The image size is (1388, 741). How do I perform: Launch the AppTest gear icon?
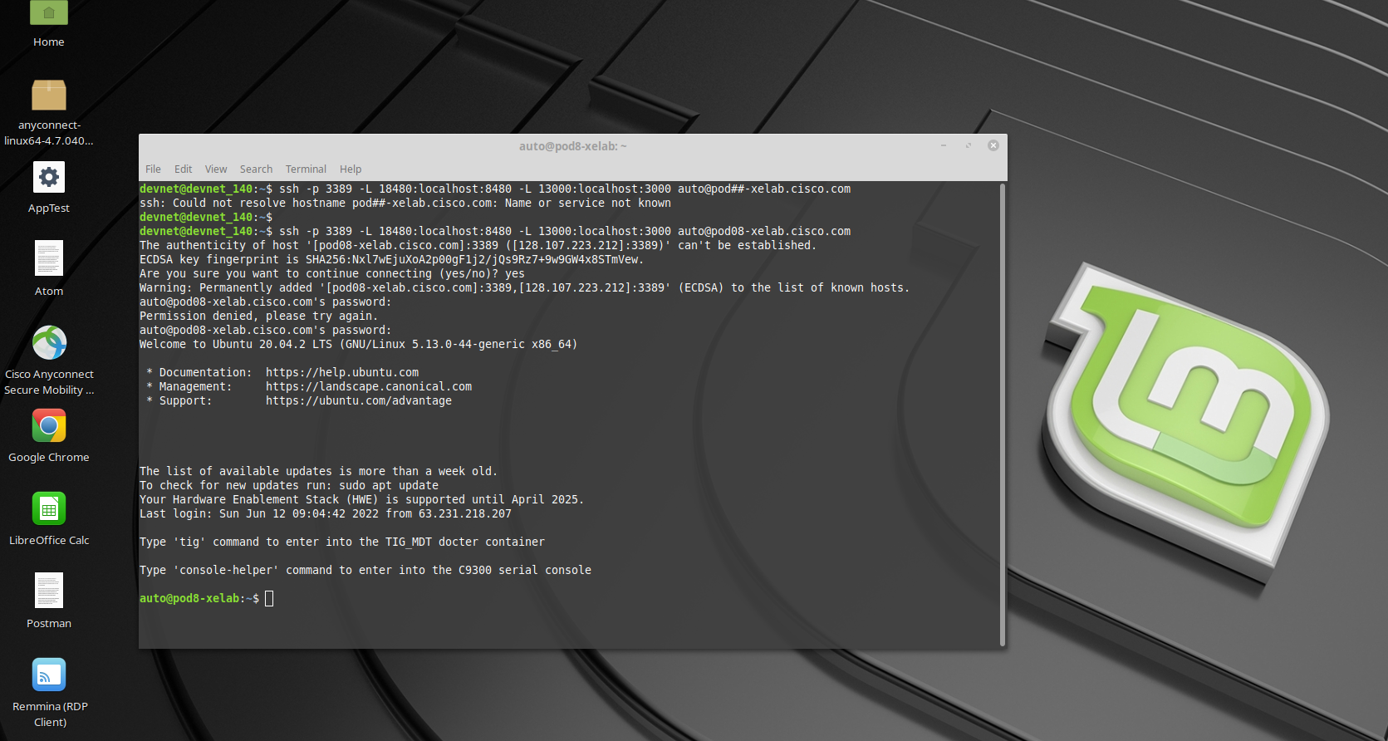(48, 177)
